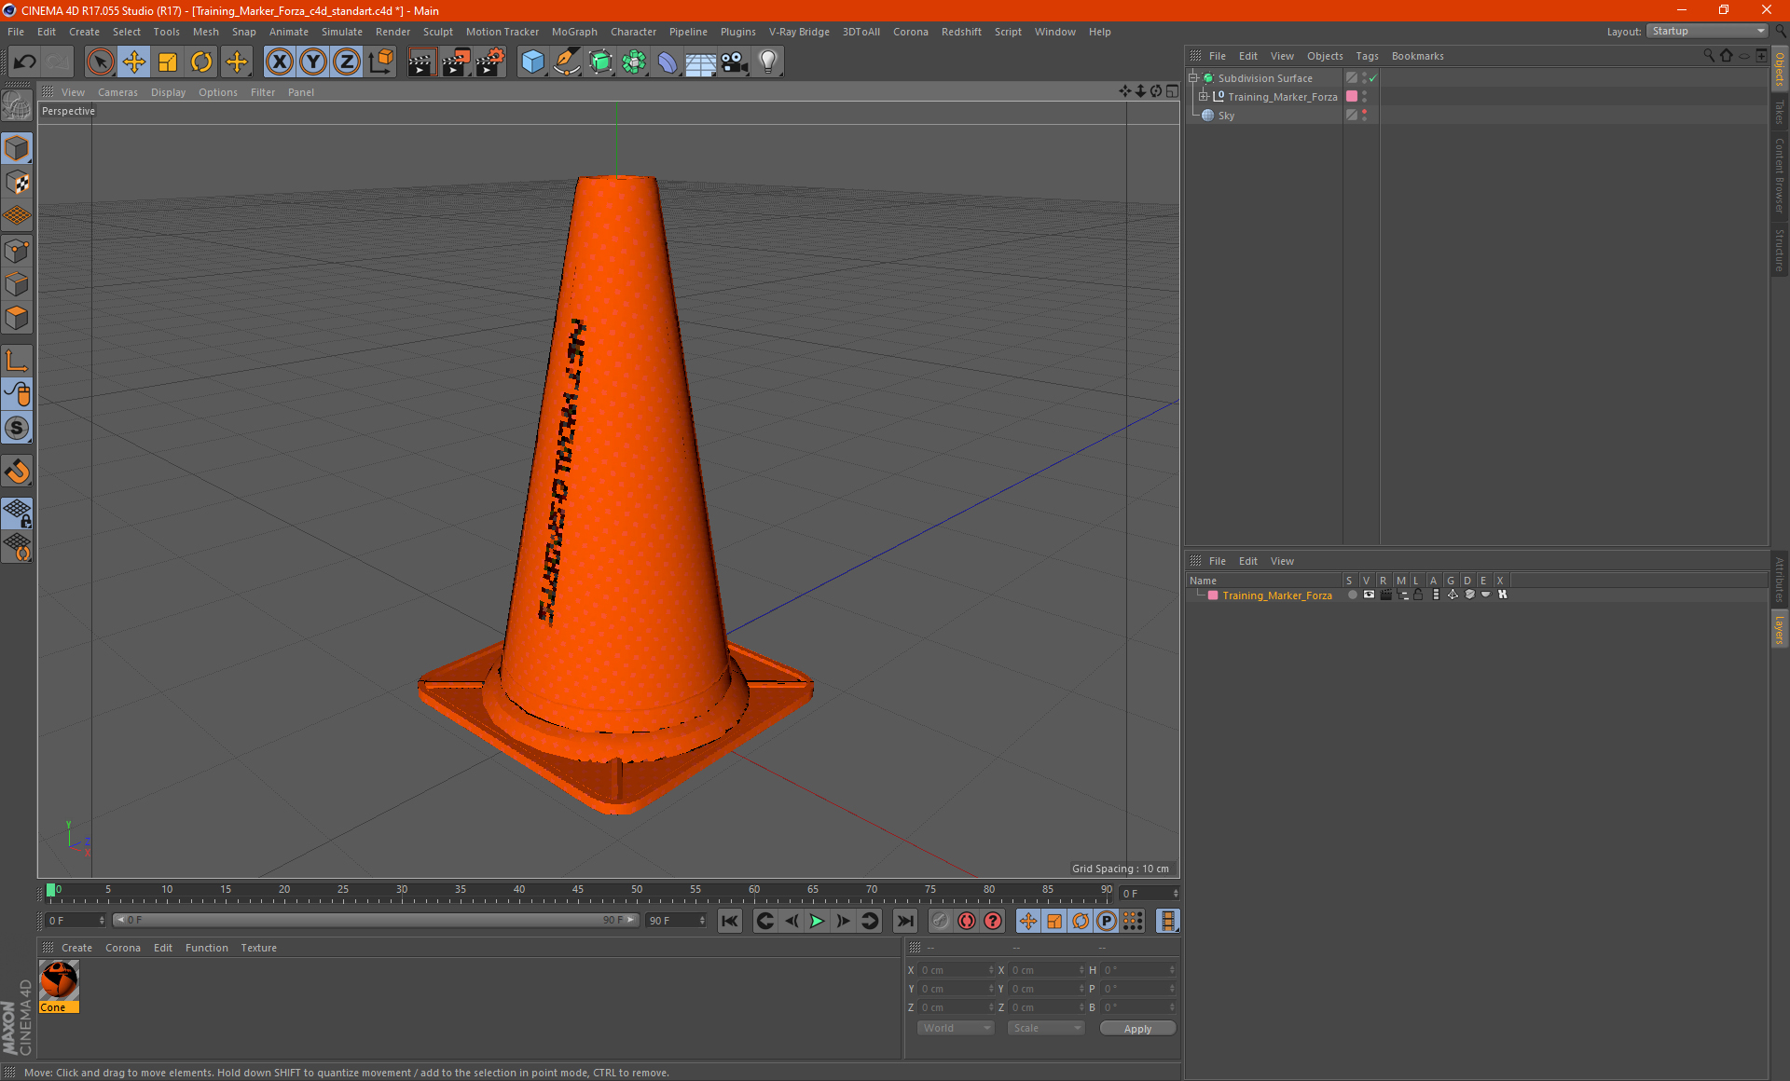This screenshot has width=1790, height=1081.
Task: Open Edit Render Settings icon
Action: [x=490, y=62]
